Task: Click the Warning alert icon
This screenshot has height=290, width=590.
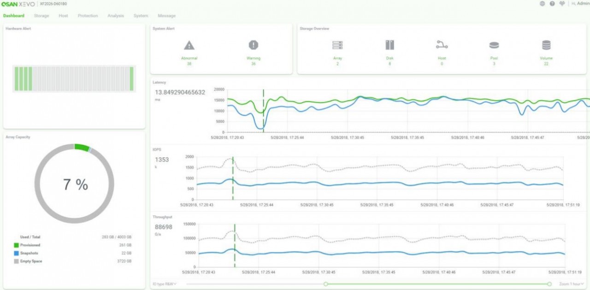Action: (253, 45)
